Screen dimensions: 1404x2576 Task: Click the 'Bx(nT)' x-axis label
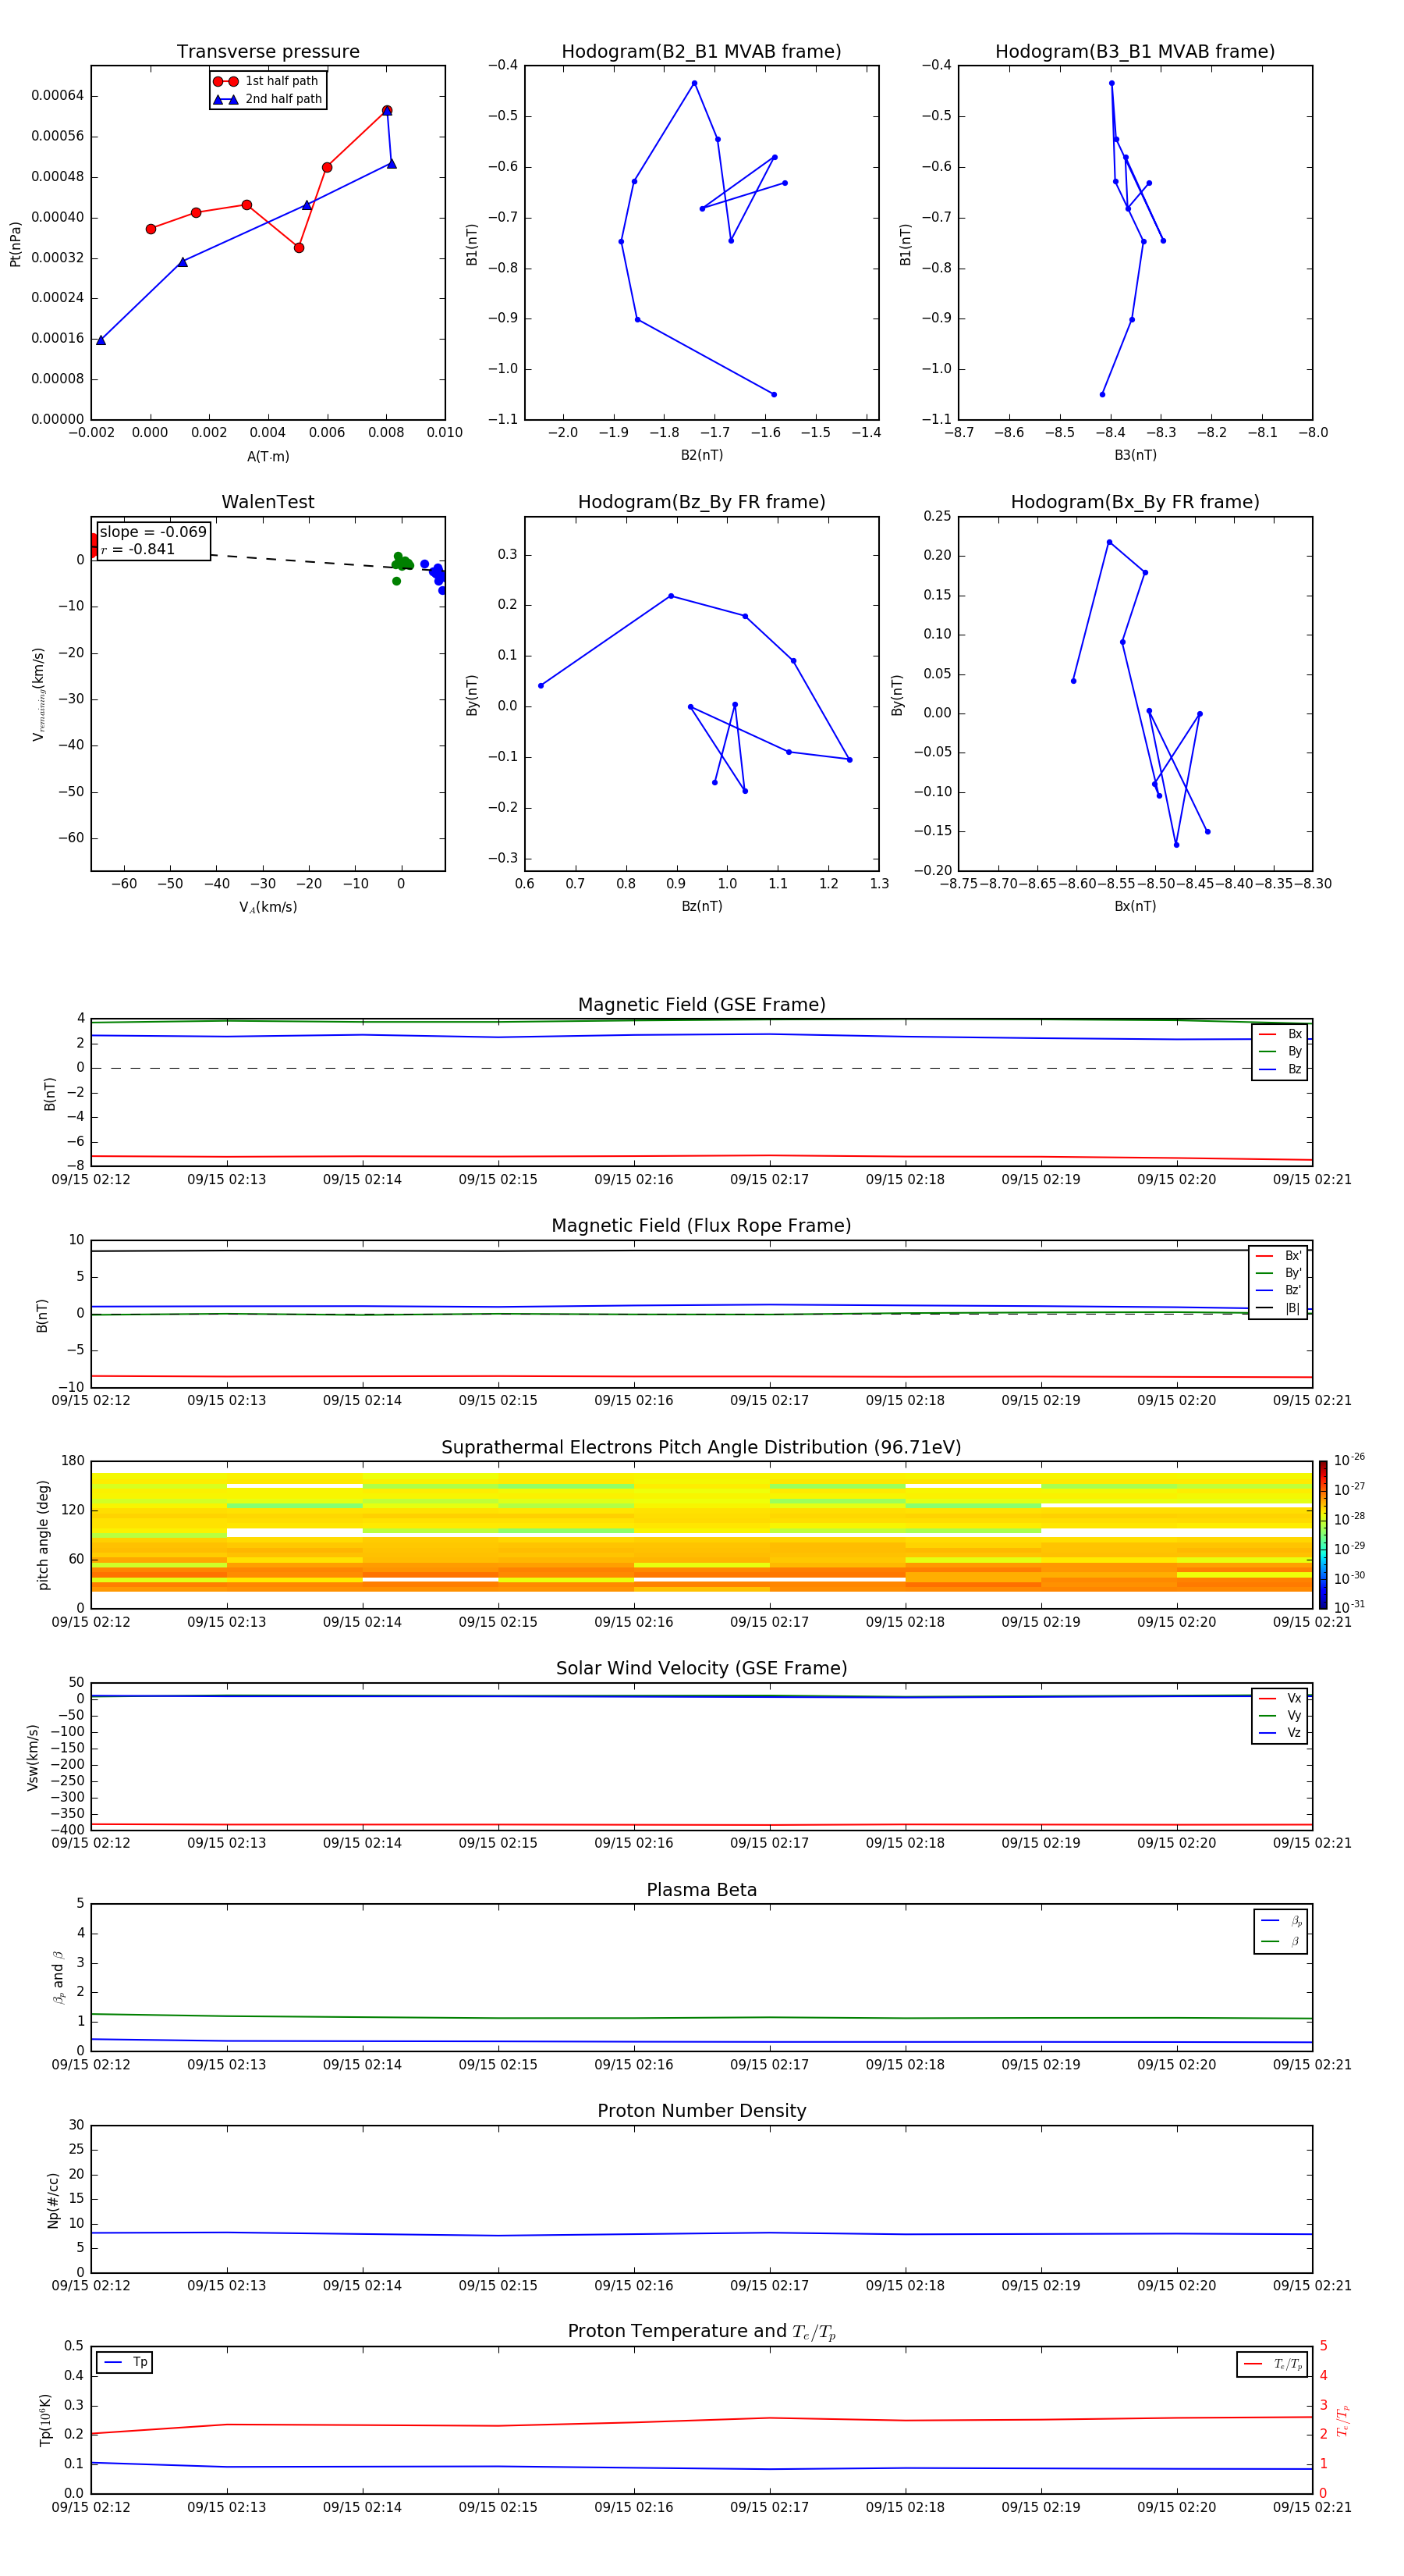coord(1135,906)
